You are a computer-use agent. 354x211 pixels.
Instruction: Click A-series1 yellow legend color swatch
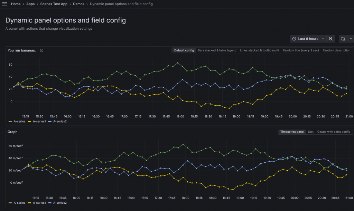(30, 122)
